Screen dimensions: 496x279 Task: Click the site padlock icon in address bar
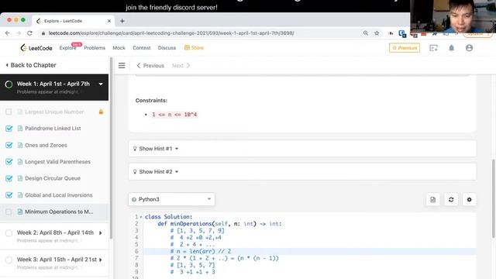click(43, 33)
